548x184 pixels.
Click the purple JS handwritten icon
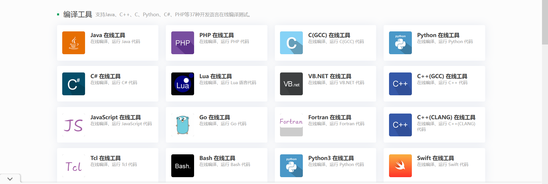pos(74,125)
